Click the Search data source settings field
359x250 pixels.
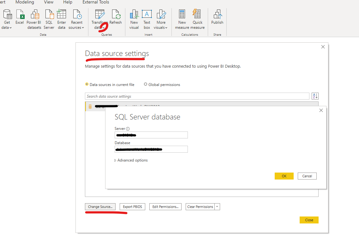(x=197, y=96)
